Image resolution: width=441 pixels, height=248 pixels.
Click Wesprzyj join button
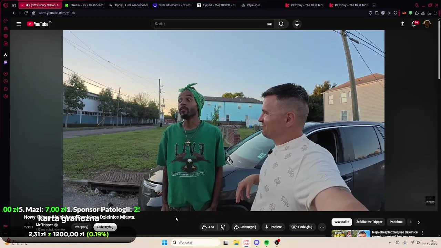pyautogui.click(x=82, y=227)
